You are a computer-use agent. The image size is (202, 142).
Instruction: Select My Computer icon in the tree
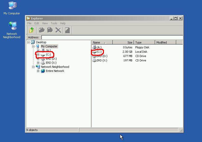point(38,46)
